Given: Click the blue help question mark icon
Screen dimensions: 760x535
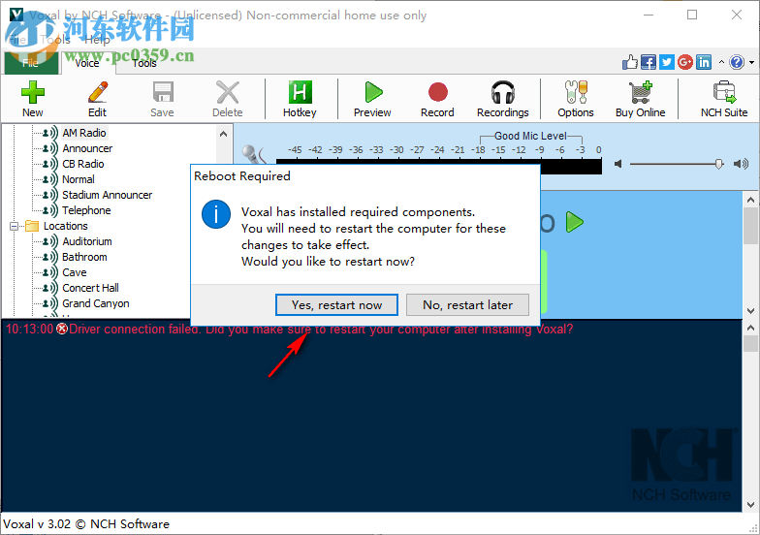Looking at the screenshot, I should pos(737,62).
